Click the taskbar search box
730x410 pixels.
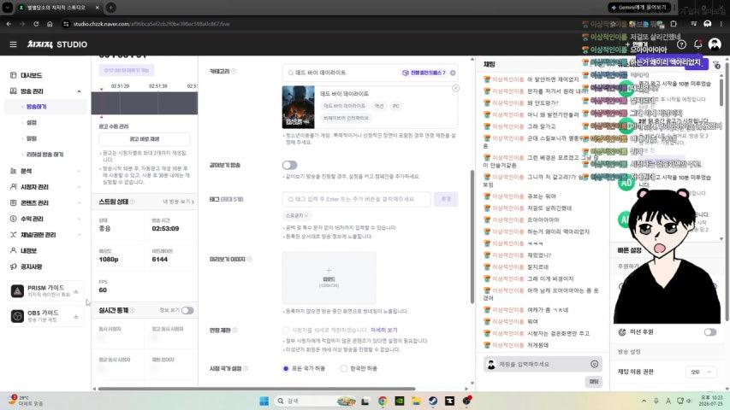[x=316, y=401]
